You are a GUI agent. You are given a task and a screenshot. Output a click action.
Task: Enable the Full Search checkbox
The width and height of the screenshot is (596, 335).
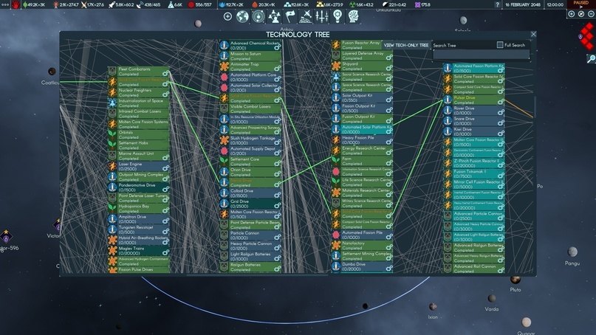point(500,45)
